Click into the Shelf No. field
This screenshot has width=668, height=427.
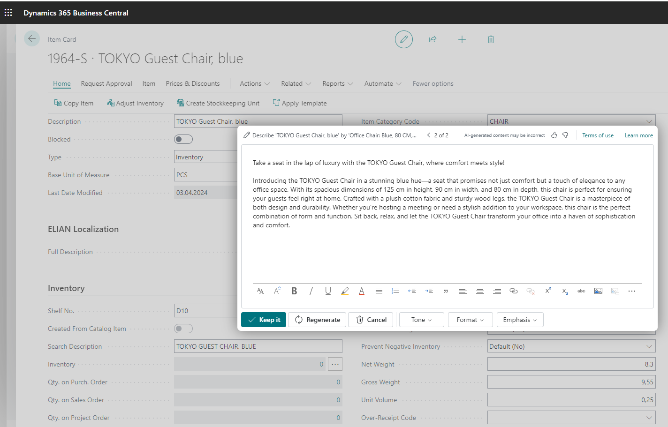(206, 311)
